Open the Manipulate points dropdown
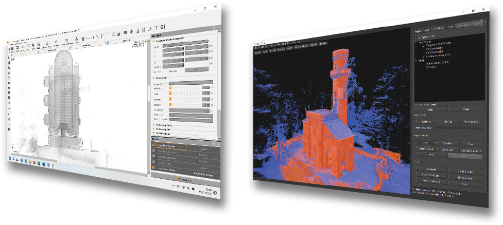 [471, 150]
